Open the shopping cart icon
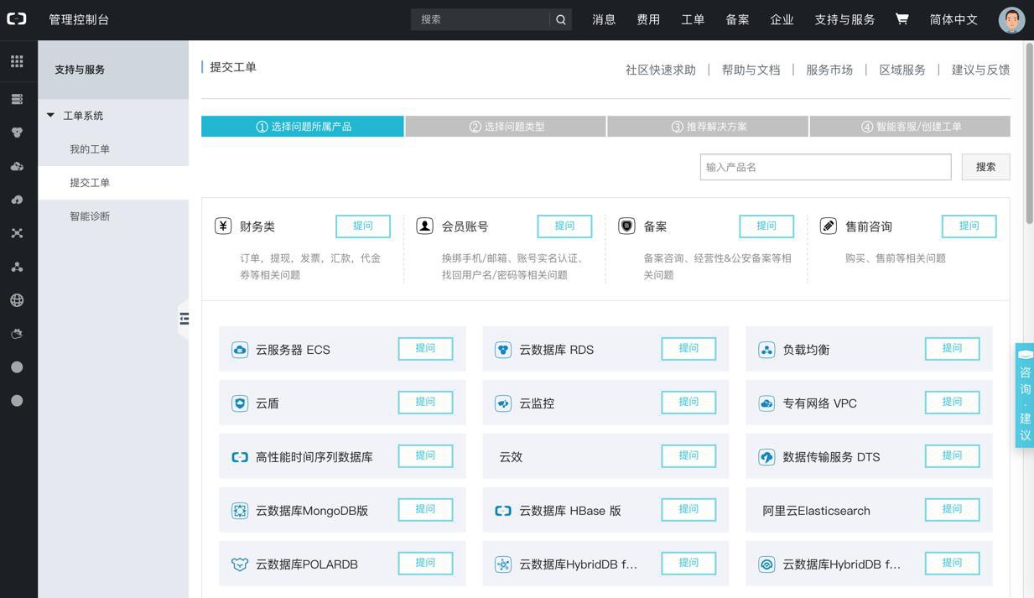Screen dimensions: 1034x598 coord(902,18)
